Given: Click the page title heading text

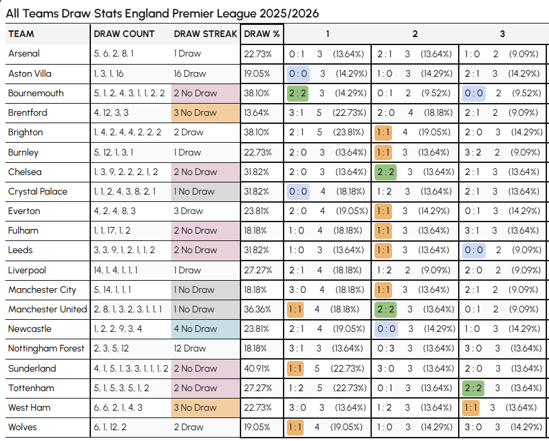Looking at the screenshot, I should pyautogui.click(x=162, y=13).
